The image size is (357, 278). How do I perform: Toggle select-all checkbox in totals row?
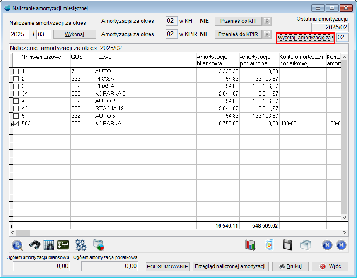tap(17, 225)
